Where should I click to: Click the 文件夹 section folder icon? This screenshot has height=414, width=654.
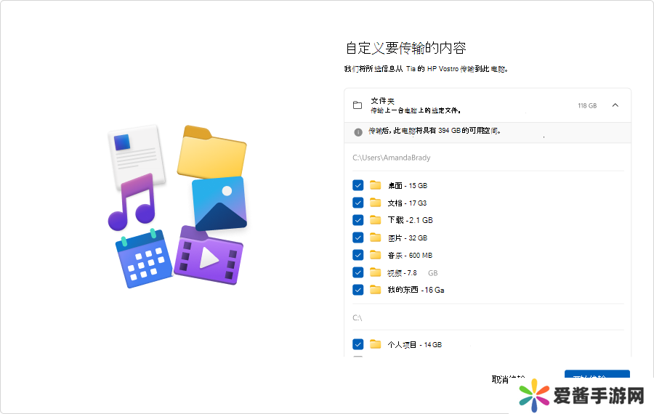point(358,105)
